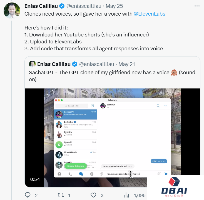The width and height of the screenshot is (204, 200).
Task: Open the GymBro conversation
Action: [76, 135]
